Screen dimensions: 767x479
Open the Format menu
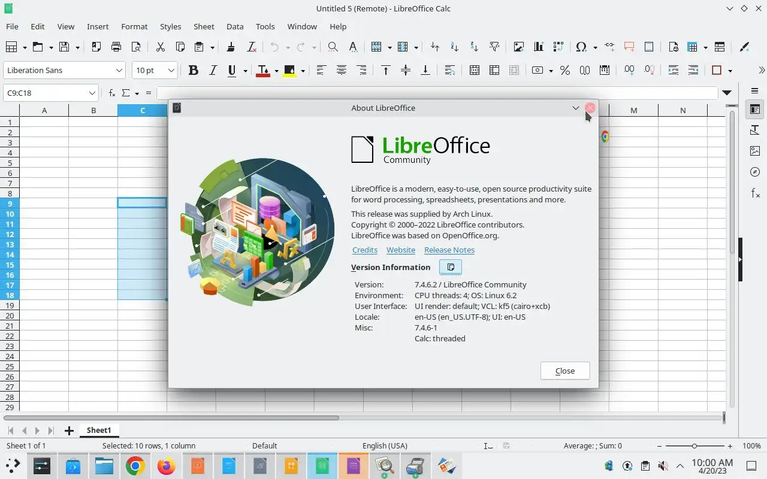coord(134,26)
